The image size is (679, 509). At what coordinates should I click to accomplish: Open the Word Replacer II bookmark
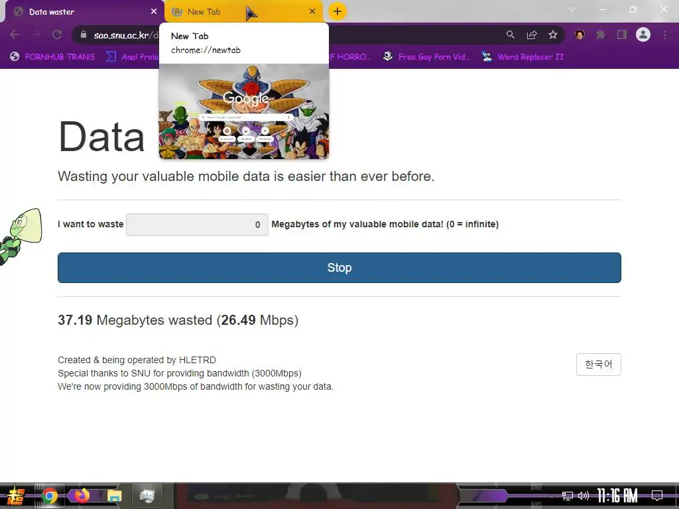click(x=523, y=57)
